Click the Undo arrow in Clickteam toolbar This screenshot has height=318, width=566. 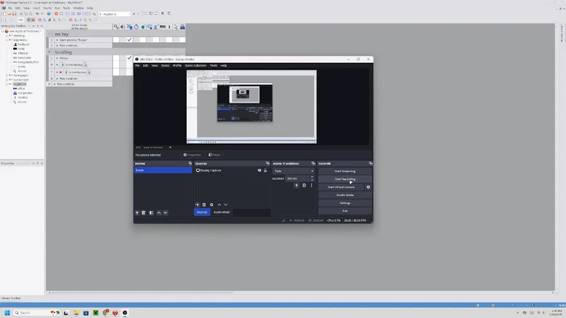pos(37,14)
